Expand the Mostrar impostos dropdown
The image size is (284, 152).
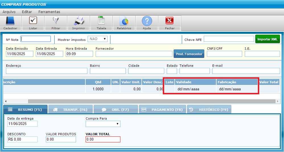click(x=98, y=39)
